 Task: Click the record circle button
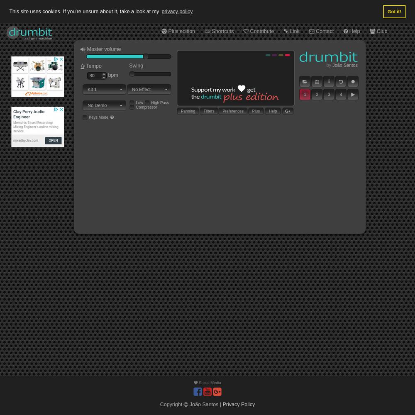coord(353,81)
